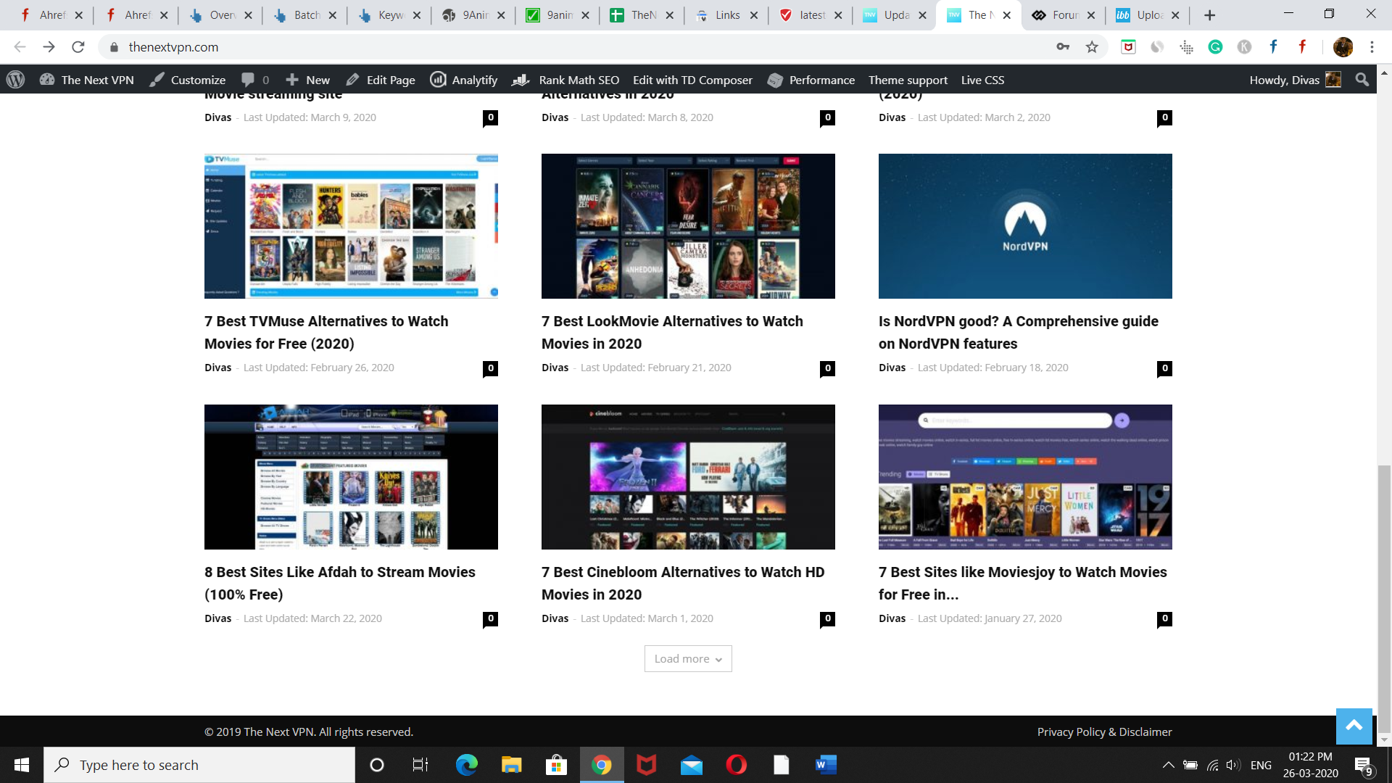Open Customize in the admin bar

point(188,80)
